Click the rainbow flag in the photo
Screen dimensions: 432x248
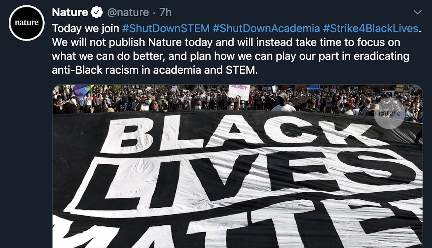click(x=82, y=91)
